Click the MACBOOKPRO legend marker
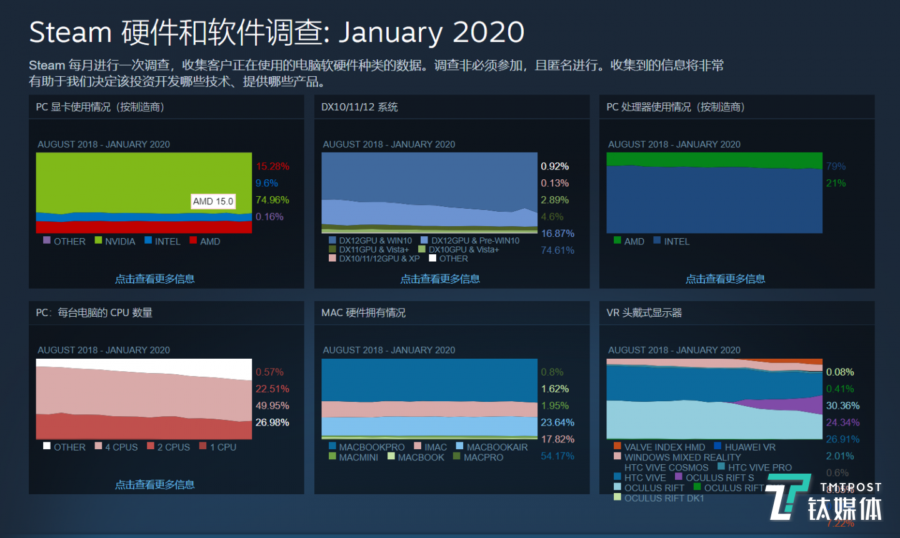The height and width of the screenshot is (538, 900). pyautogui.click(x=332, y=446)
